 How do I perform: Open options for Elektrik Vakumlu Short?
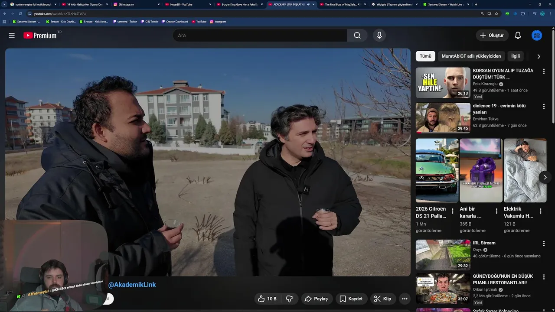click(541, 211)
